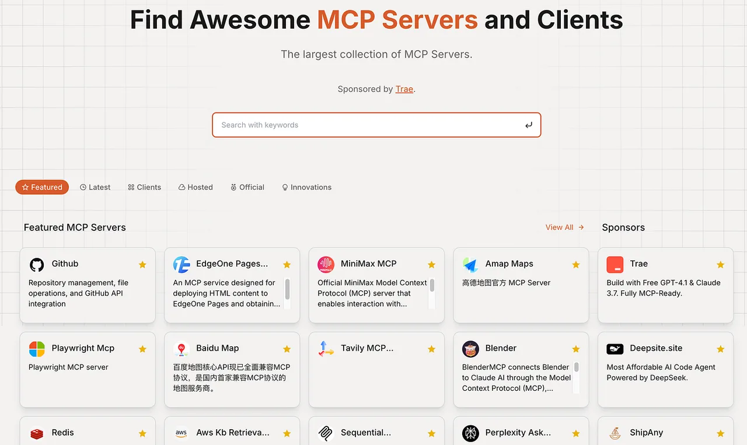Click the Blender description scrollbar
The height and width of the screenshot is (445, 747).
[577, 377]
